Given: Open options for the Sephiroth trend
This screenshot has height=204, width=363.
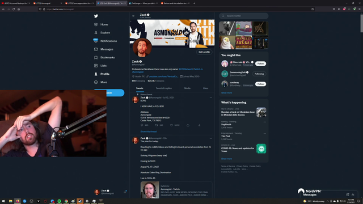Looking at the screenshot, I should click(265, 122).
